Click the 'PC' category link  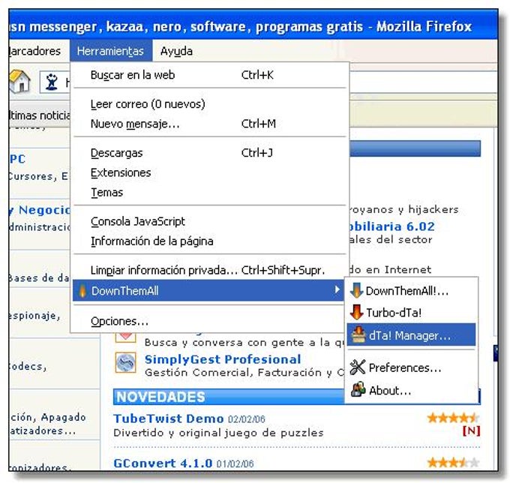(17, 159)
